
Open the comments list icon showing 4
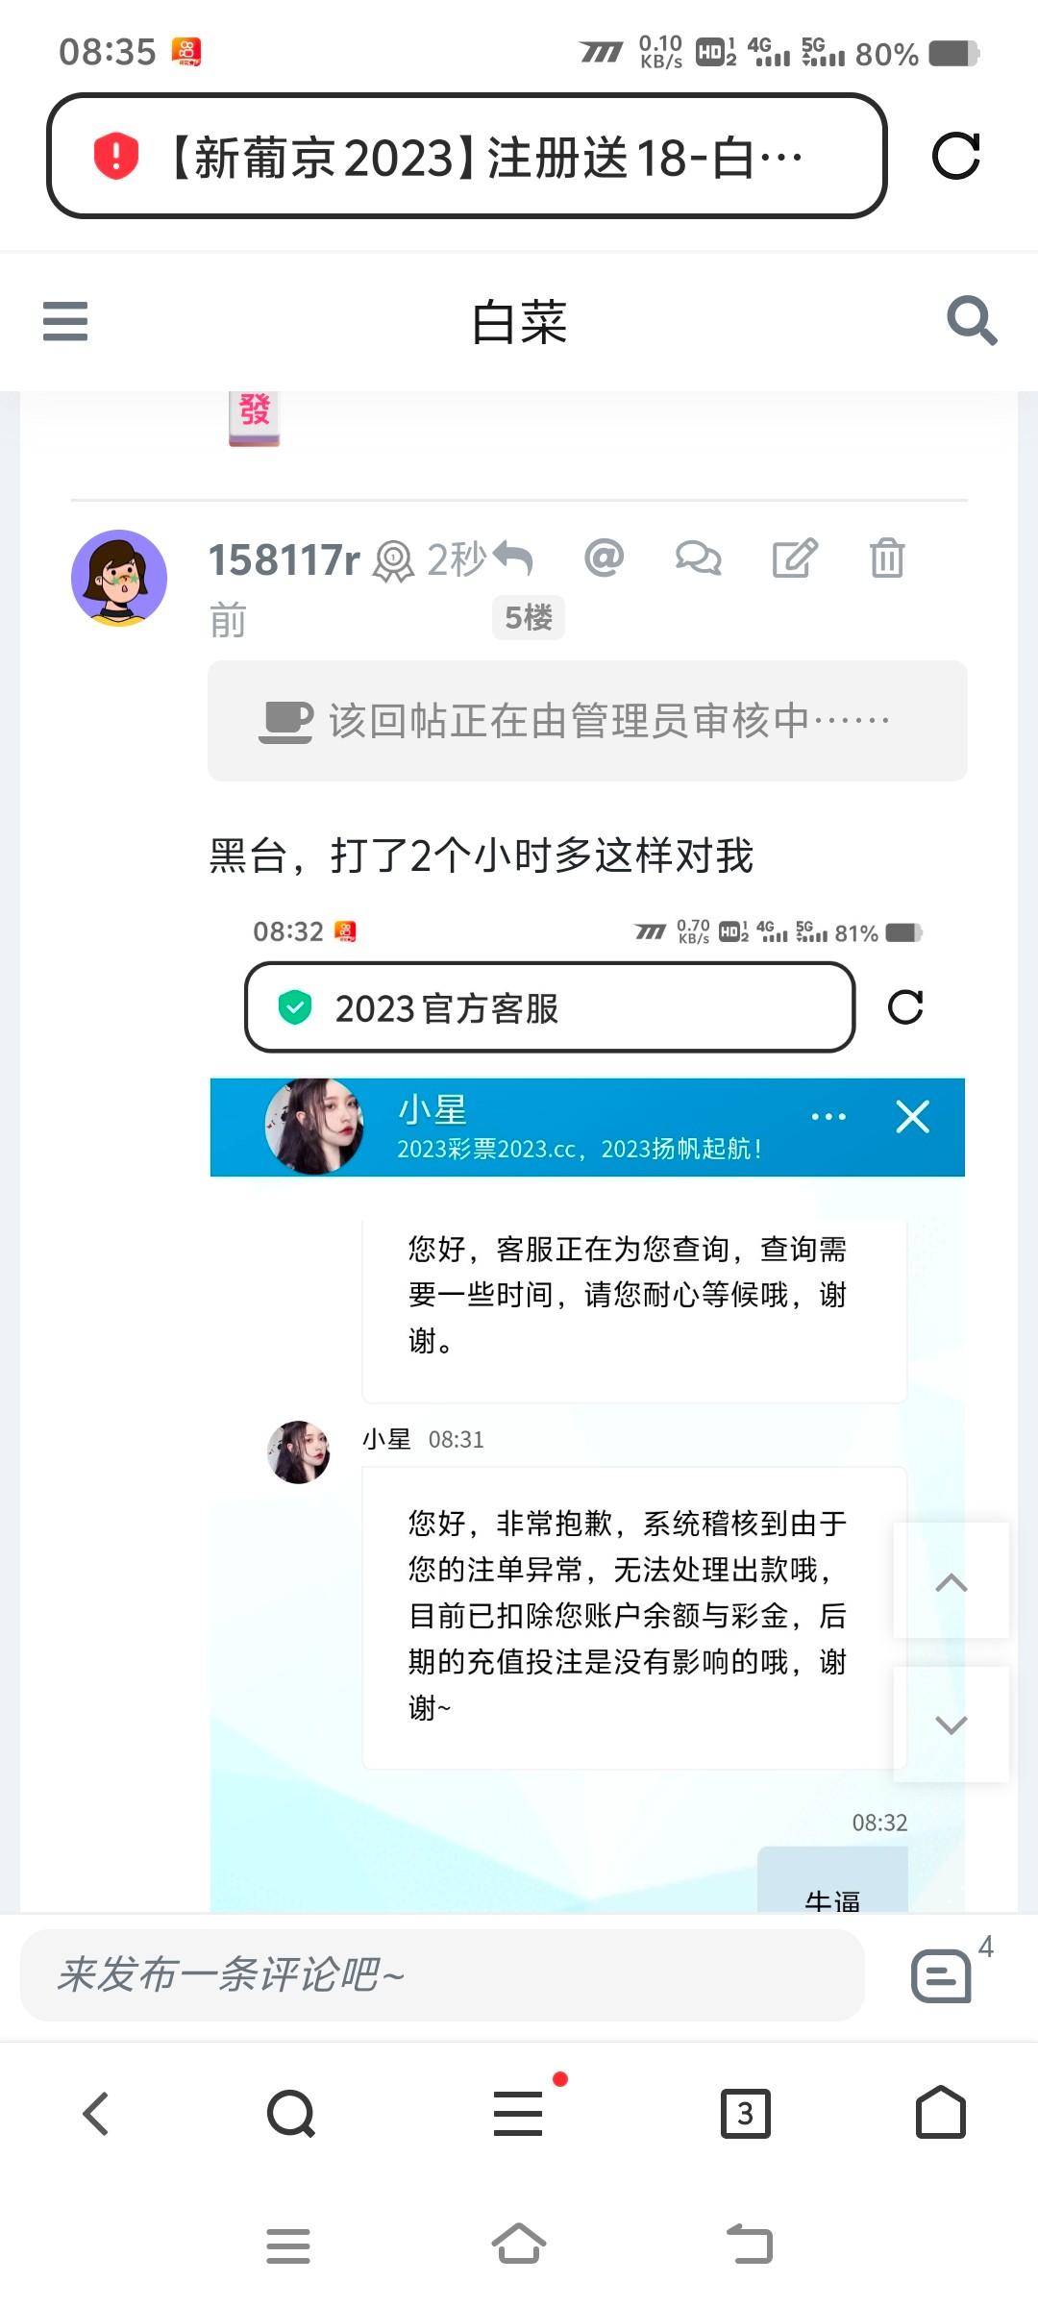click(x=941, y=1976)
